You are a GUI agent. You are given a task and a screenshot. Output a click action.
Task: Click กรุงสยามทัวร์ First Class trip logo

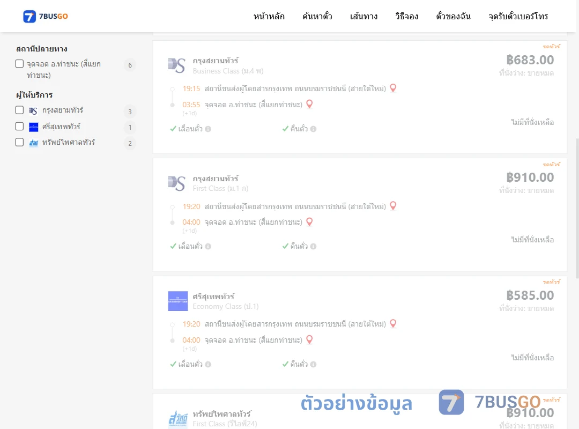176,183
